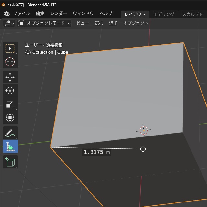Image resolution: width=207 pixels, height=207 pixels.
Task: Open the Blender logo application menu
Action: 6,14
